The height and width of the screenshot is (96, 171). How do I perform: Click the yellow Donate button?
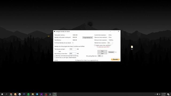(115, 59)
